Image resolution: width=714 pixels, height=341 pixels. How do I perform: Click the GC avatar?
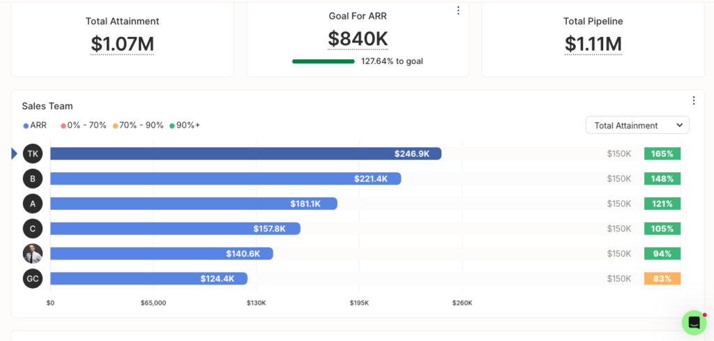pos(33,279)
